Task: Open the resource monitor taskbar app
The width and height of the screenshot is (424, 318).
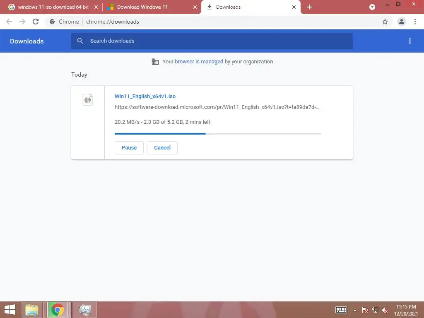Action: tap(84, 310)
